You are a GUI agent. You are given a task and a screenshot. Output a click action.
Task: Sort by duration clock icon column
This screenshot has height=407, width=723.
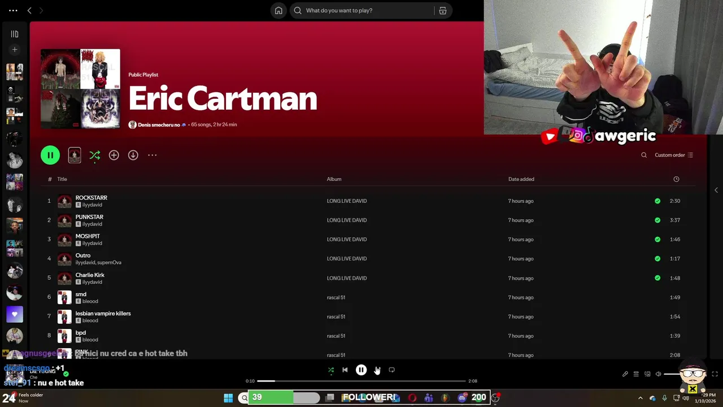[676, 179]
